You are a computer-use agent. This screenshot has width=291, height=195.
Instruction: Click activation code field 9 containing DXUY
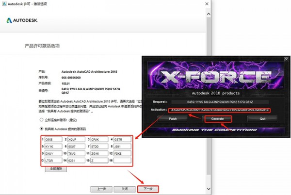tap(53, 153)
